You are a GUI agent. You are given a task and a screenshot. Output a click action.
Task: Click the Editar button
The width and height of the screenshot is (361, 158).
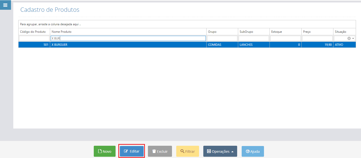pyautogui.click(x=132, y=151)
